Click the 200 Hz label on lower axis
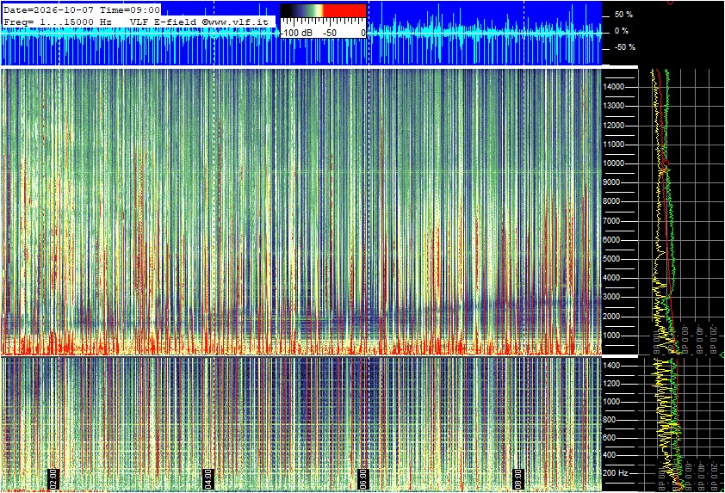Viewport: 725px width, 493px height. [x=616, y=473]
